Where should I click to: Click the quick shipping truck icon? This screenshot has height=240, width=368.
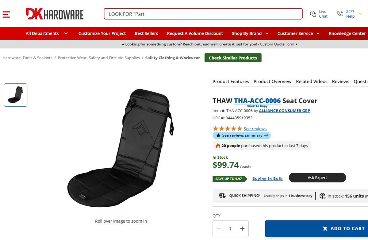click(x=222, y=196)
